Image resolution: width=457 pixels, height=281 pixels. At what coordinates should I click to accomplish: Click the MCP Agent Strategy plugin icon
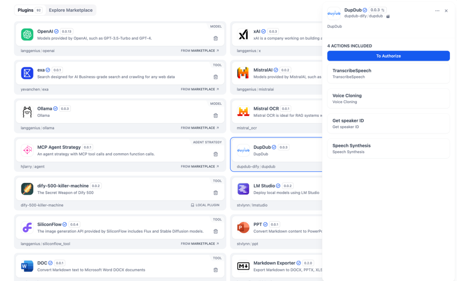click(27, 149)
